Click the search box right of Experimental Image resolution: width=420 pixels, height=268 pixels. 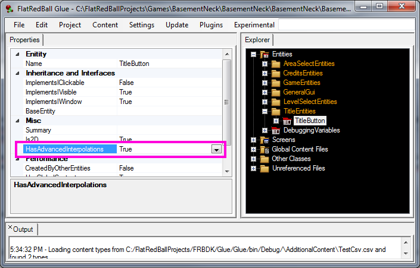coord(346,25)
